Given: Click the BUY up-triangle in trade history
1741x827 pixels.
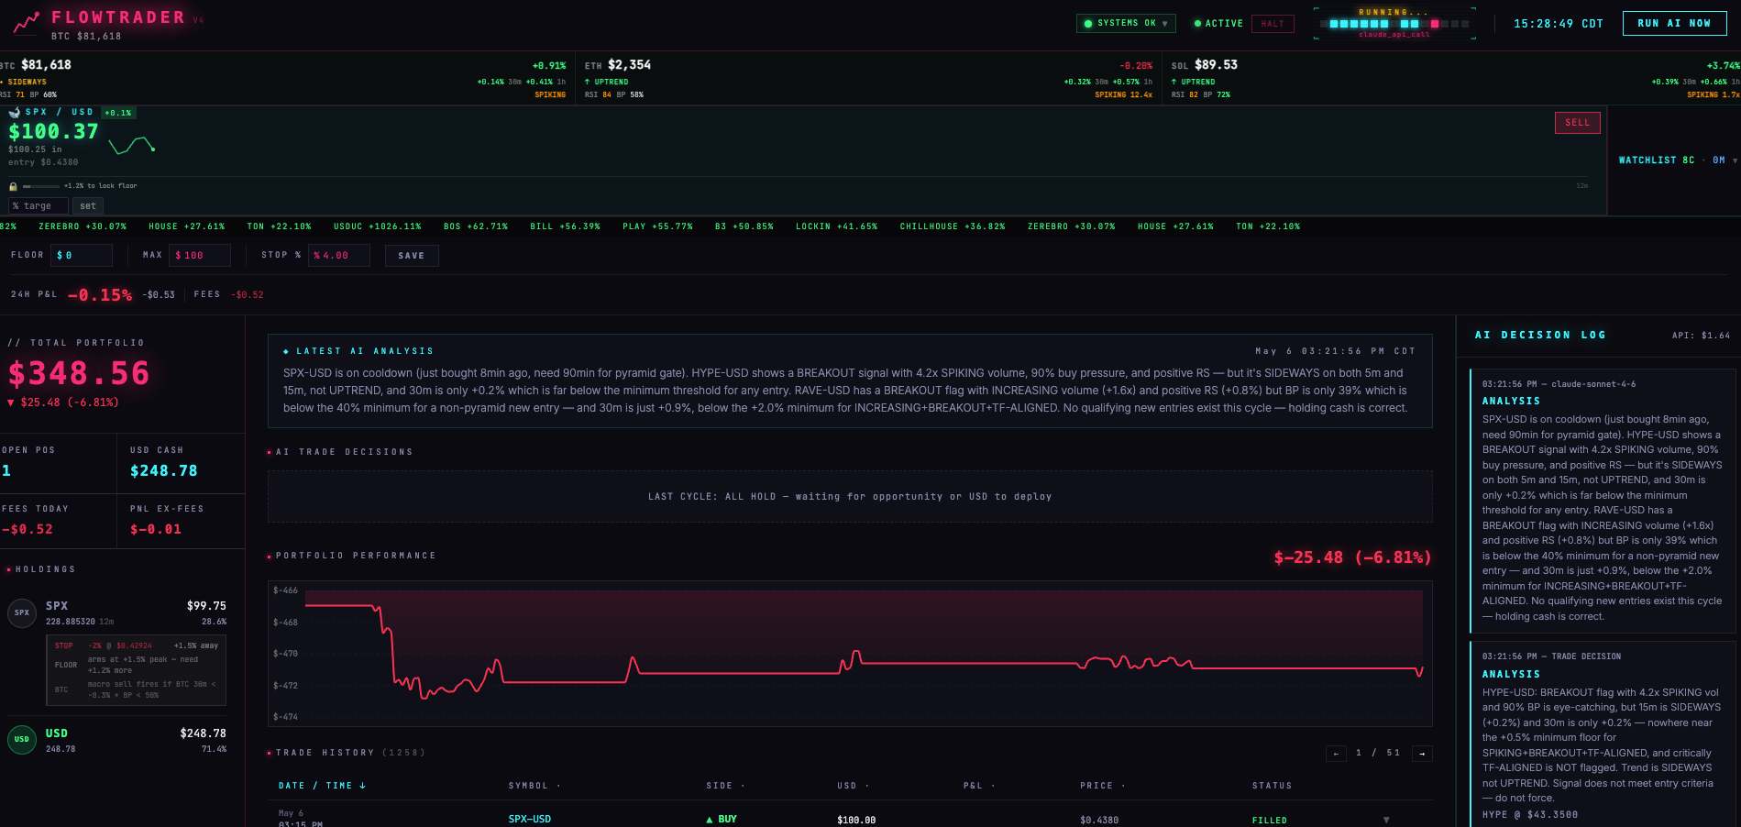Looking at the screenshot, I should 710,820.
